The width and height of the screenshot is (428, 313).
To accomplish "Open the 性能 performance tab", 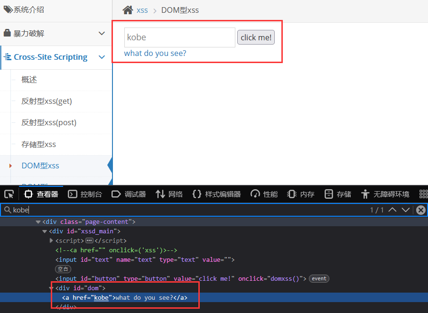I will 264,194.
